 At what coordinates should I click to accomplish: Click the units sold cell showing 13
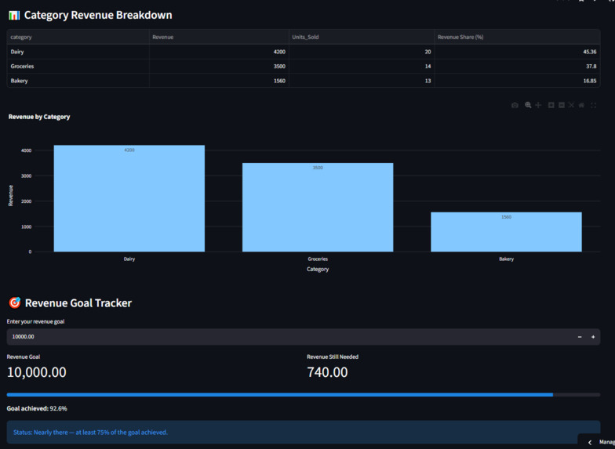(362, 81)
